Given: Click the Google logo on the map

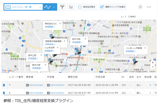Looking at the screenshot, I should [x=7, y=70].
